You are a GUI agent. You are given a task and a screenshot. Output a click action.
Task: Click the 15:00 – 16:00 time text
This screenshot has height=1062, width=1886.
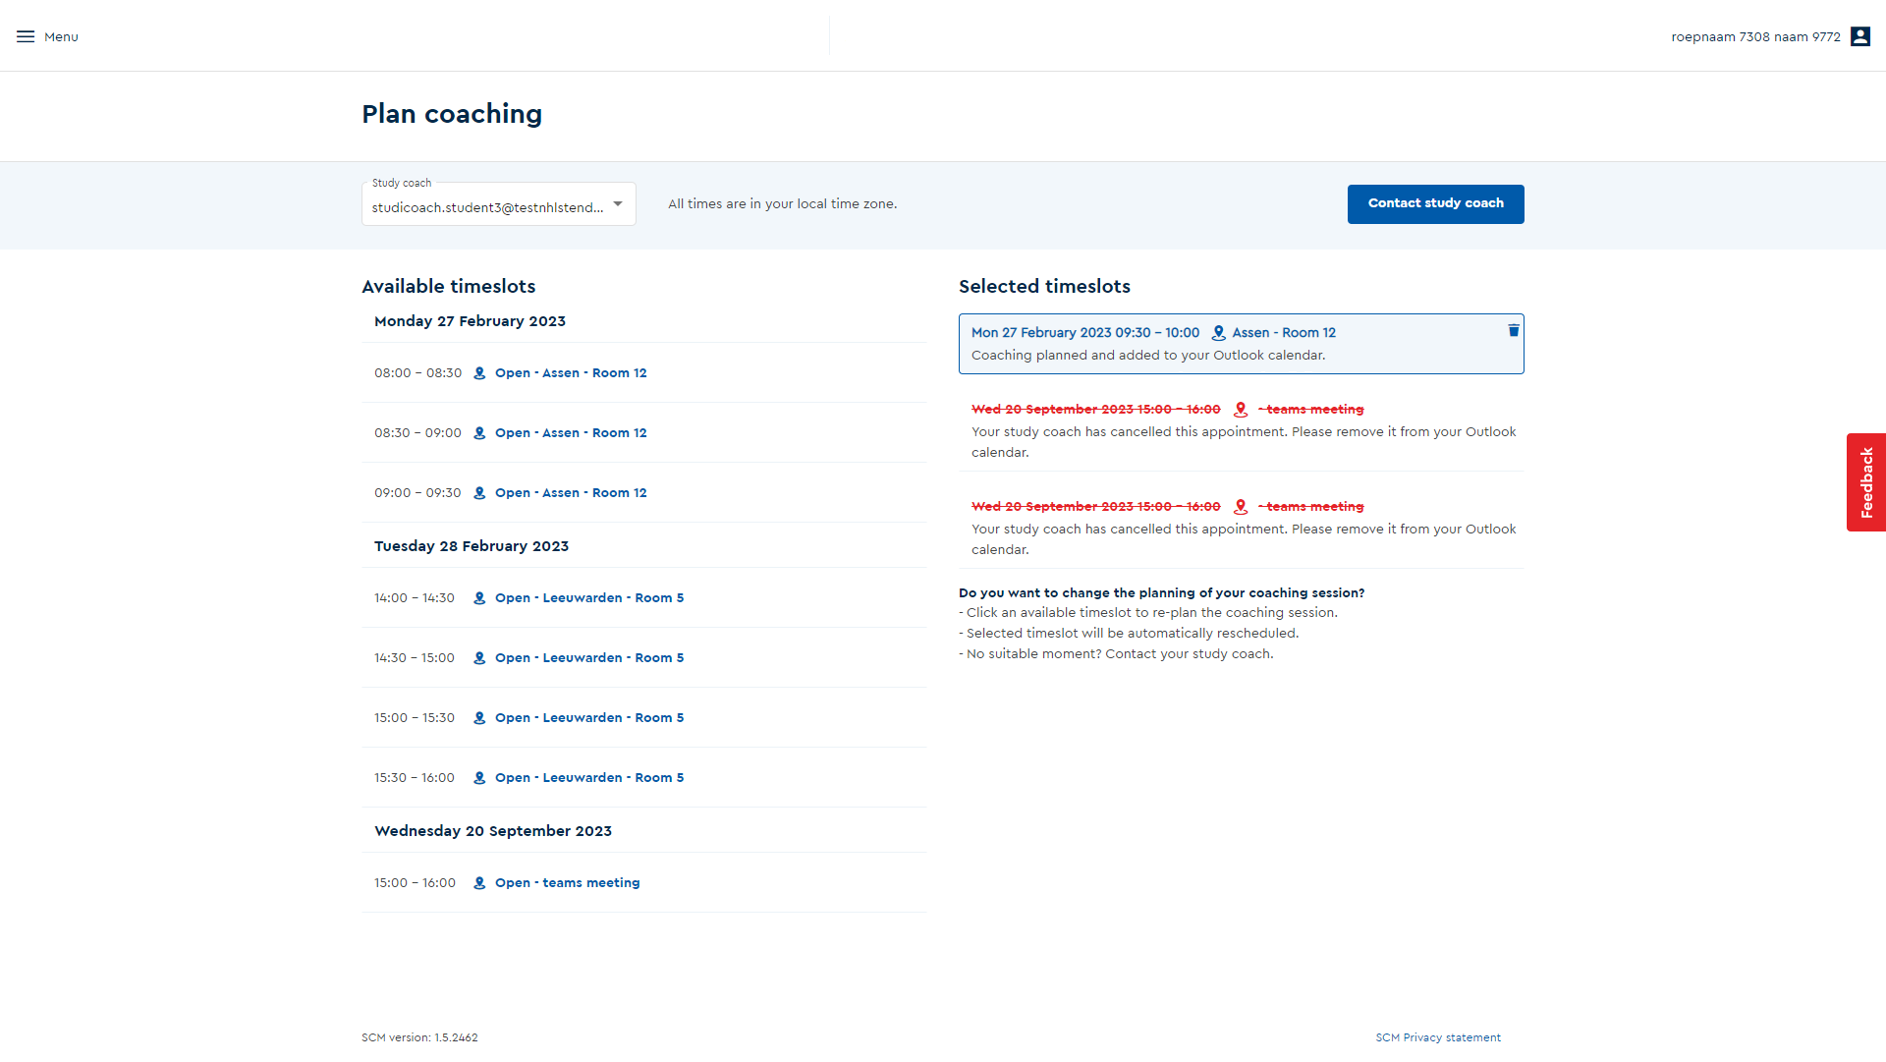click(415, 883)
